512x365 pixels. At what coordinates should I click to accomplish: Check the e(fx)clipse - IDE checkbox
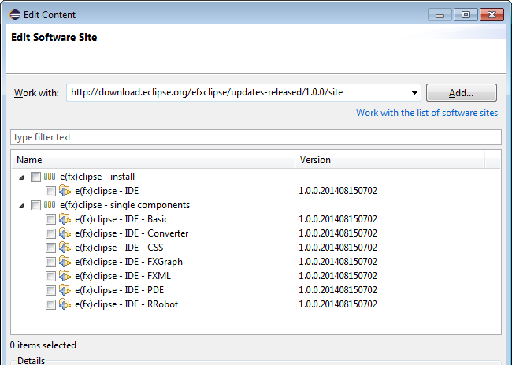point(50,191)
